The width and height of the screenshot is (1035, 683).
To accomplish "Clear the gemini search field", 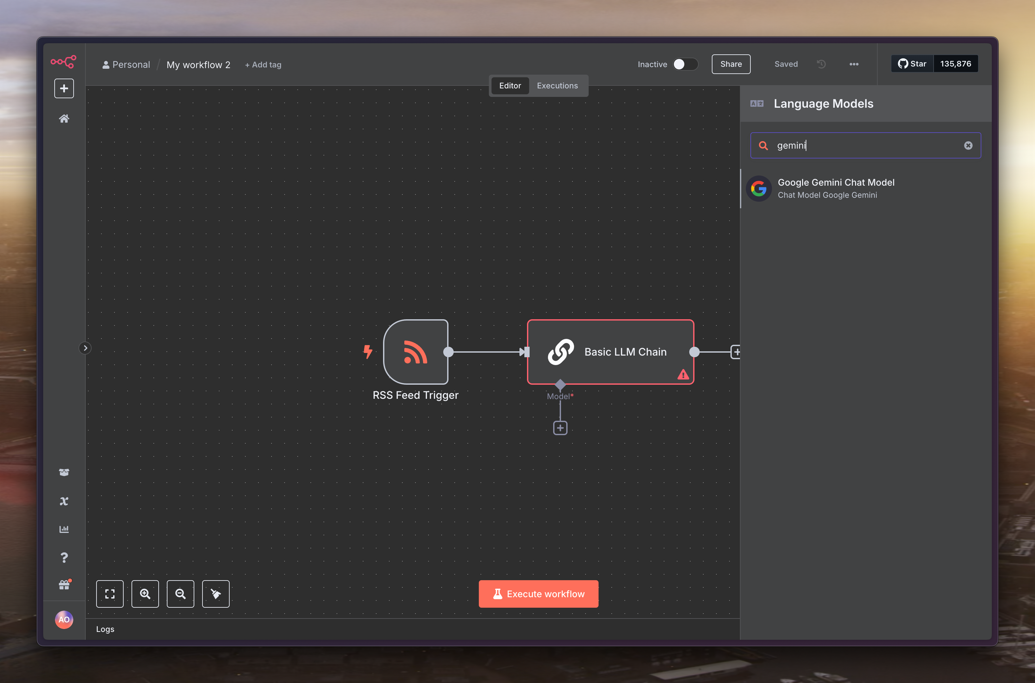I will pyautogui.click(x=968, y=145).
